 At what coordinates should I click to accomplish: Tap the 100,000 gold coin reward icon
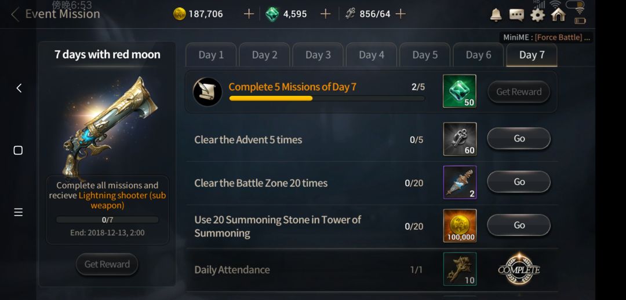pyautogui.click(x=460, y=225)
